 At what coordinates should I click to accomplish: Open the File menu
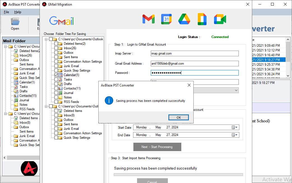6,12
